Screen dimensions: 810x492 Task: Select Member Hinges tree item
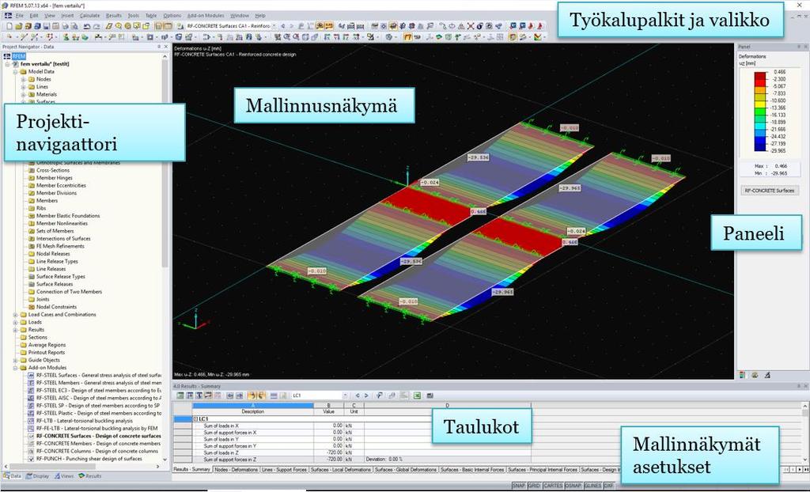(x=55, y=178)
